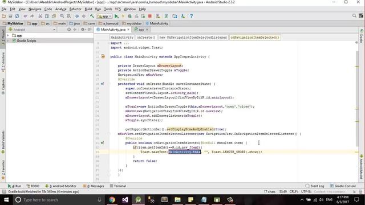Open Search Everywhere magnifier at top right
Image resolution: width=365 pixels, height=205 pixels.
coord(354,16)
